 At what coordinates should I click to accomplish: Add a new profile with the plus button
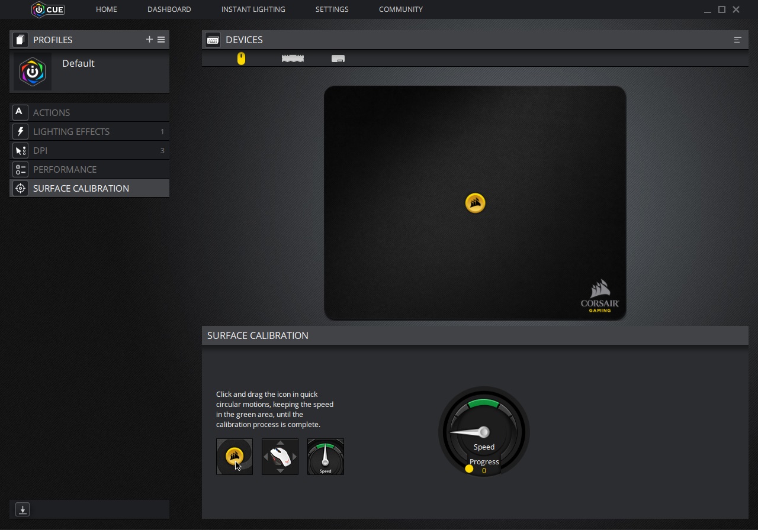[149, 40]
